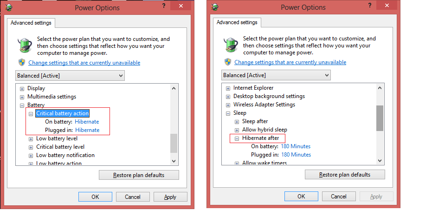This screenshot has width=432, height=210.
Task: Click scroll down arrow in right settings tree
Action: click(380, 161)
